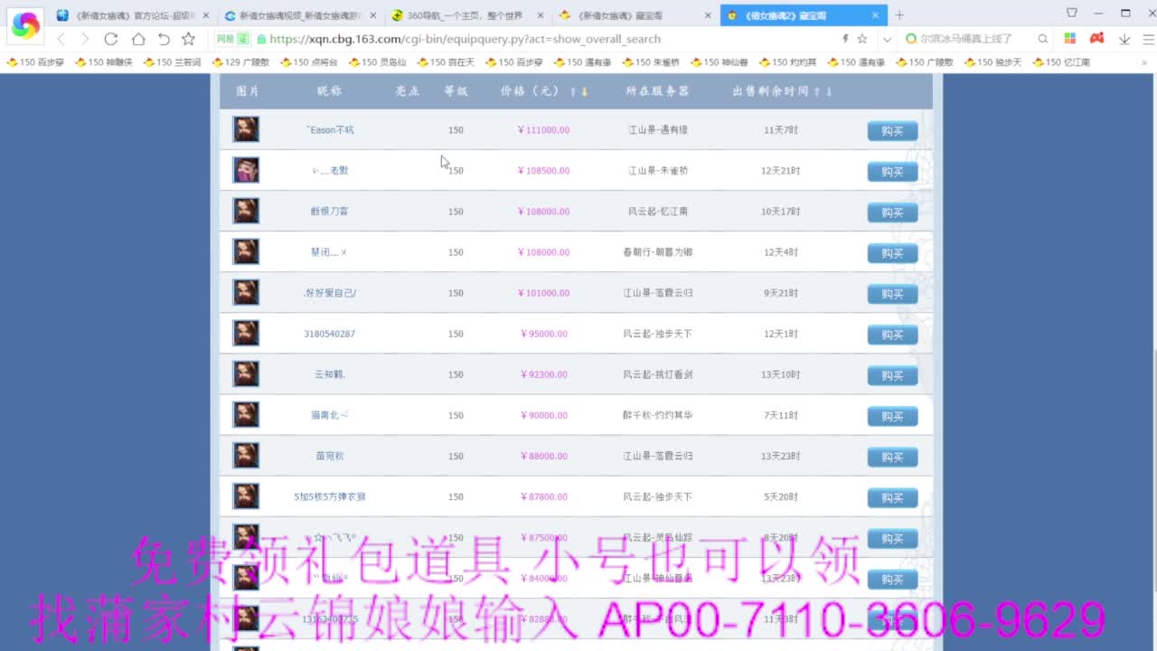Sort by 出售剩余时间 descending arrow
Screen dimensions: 1157x651
(x=829, y=90)
